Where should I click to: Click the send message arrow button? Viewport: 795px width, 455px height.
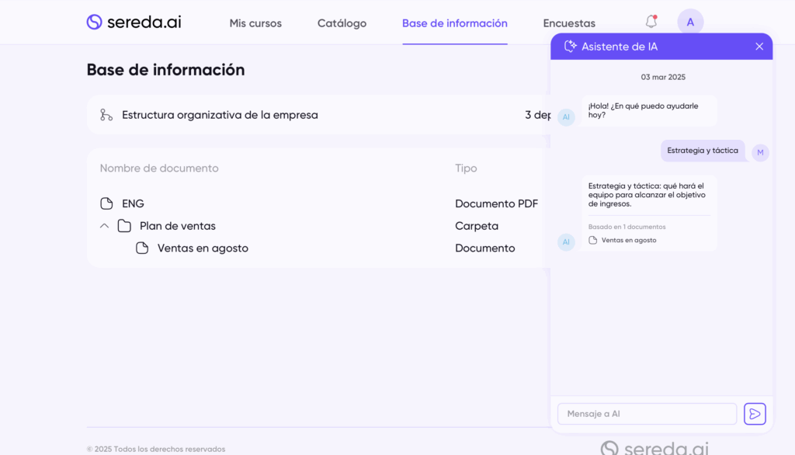click(755, 414)
